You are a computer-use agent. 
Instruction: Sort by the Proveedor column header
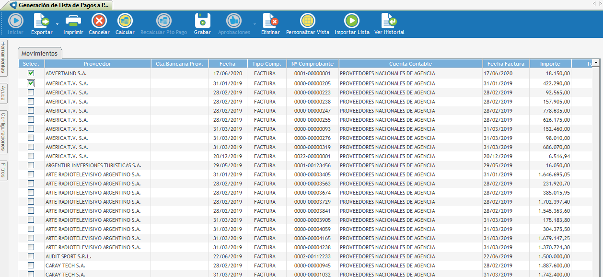click(97, 64)
